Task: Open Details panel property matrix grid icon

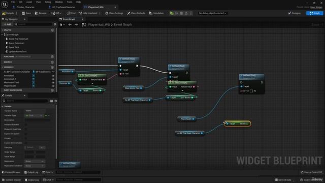Action: 52,101
